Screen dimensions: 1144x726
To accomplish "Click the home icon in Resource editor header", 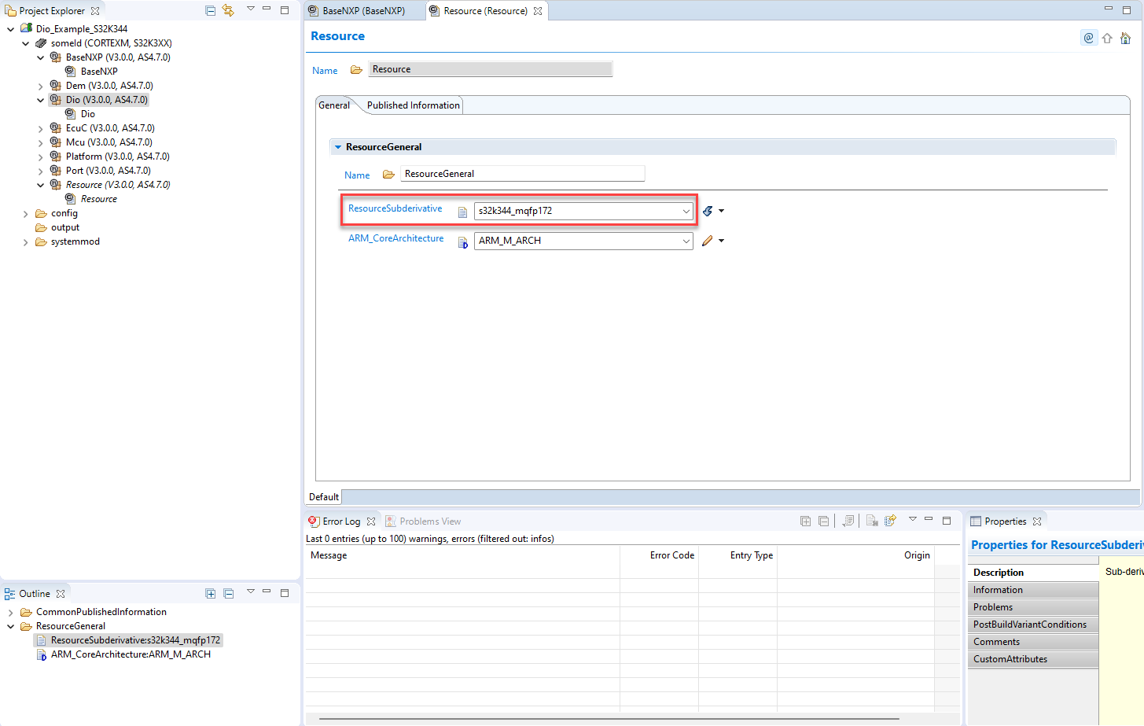I will point(1125,38).
